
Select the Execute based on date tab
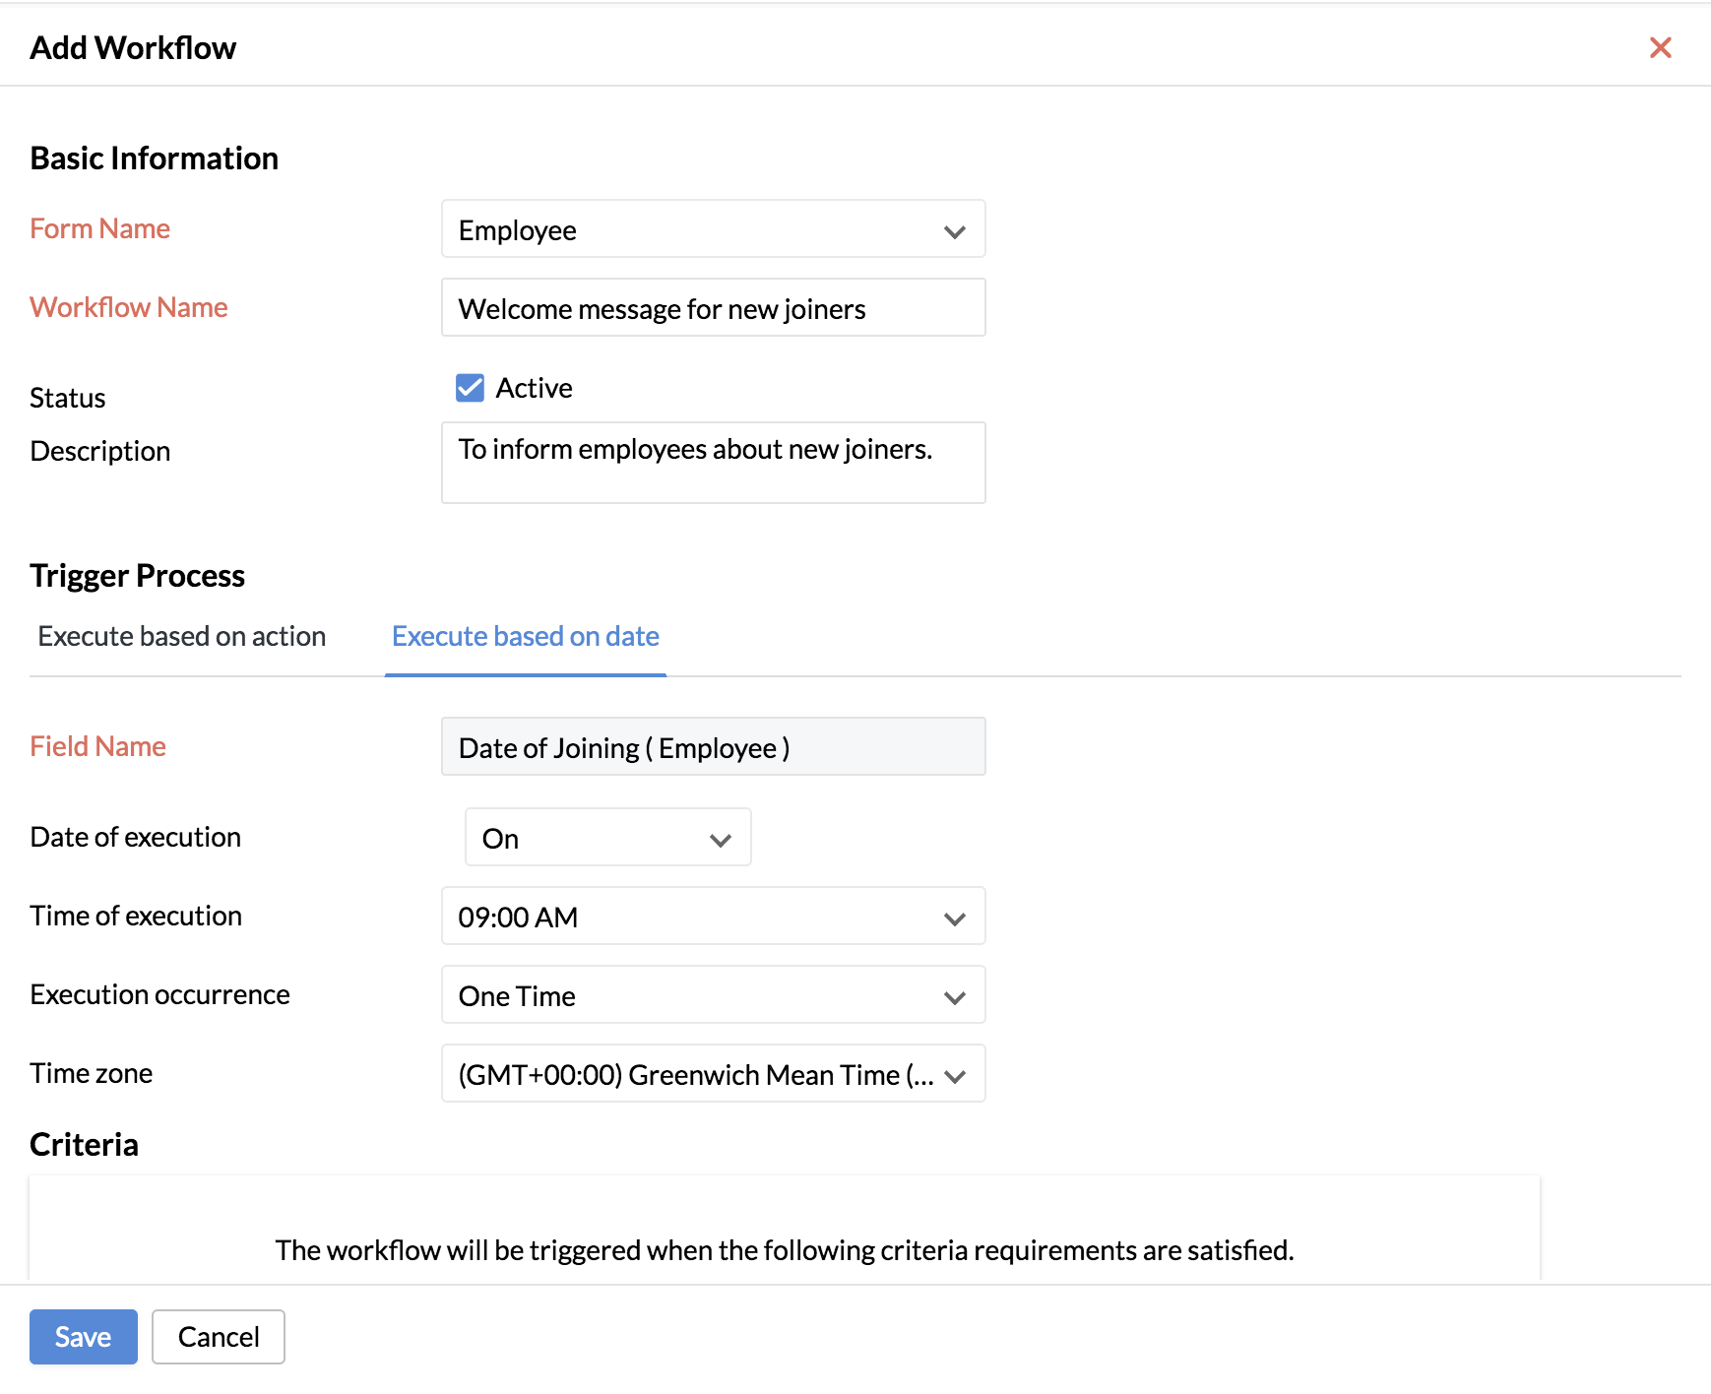point(526,636)
